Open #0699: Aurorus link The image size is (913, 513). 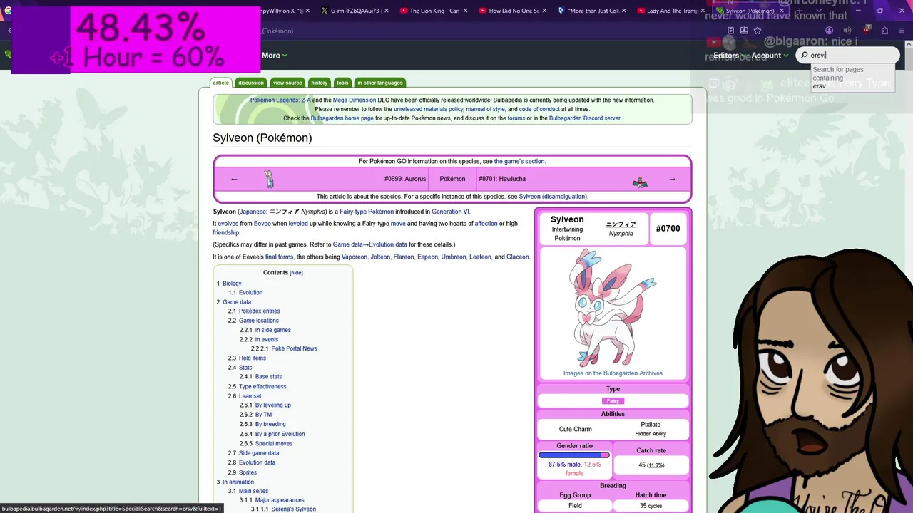tap(405, 179)
